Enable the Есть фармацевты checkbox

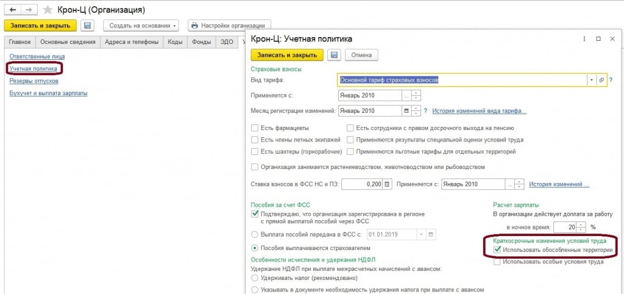(x=255, y=128)
